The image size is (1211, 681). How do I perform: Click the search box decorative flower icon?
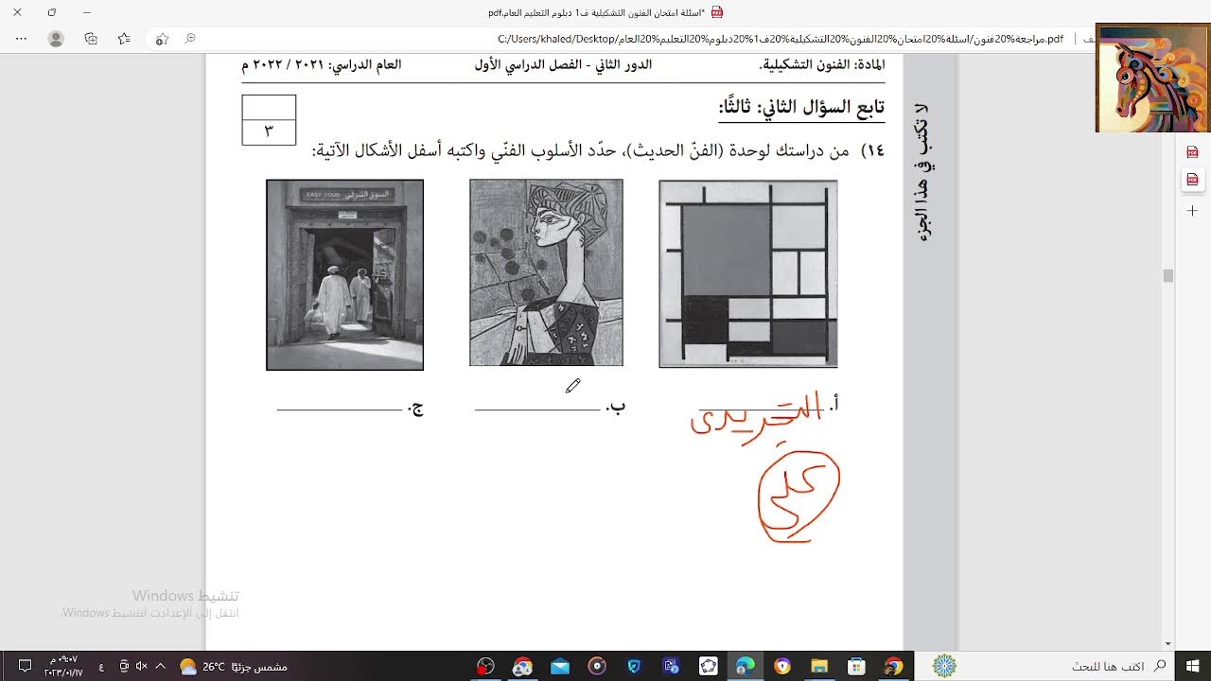coord(944,666)
